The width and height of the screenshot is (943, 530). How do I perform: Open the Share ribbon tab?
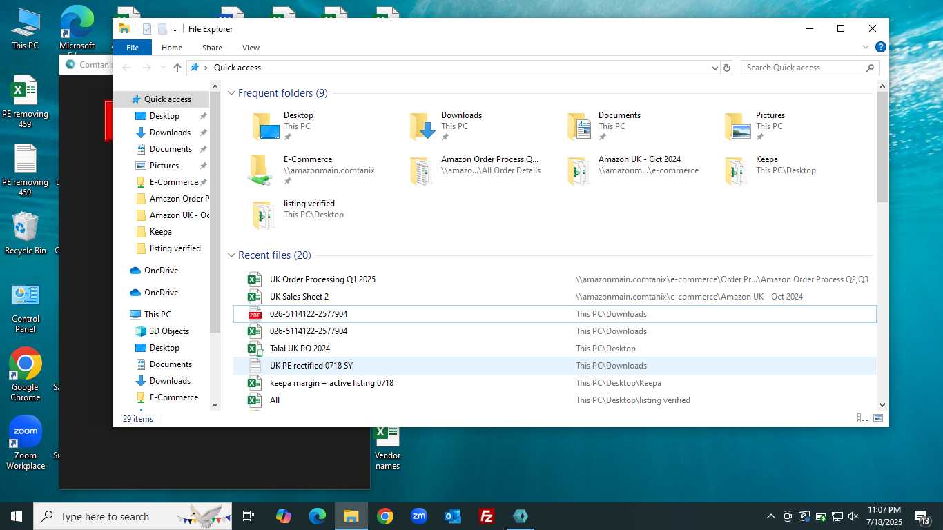tap(212, 48)
